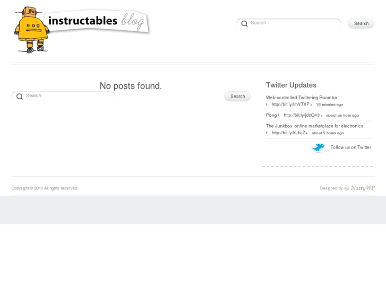The height and width of the screenshot is (289, 386).
Task: Open the http://bit.ly/kLfvjZ link
Action: 288,133
